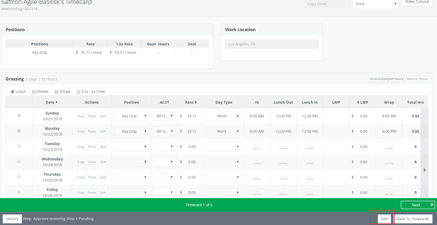Screen dimensions: 437x225
Task: Enable the Dinner checkbox
Action: (x=34, y=92)
